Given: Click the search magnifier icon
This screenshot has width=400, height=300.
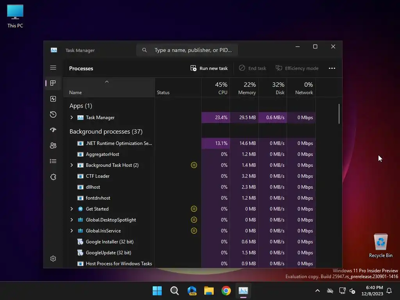Looking at the screenshot, I should point(145,50).
